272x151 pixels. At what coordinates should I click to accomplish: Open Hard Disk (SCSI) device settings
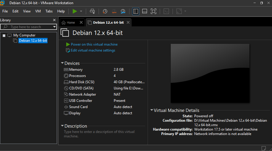click(x=82, y=82)
